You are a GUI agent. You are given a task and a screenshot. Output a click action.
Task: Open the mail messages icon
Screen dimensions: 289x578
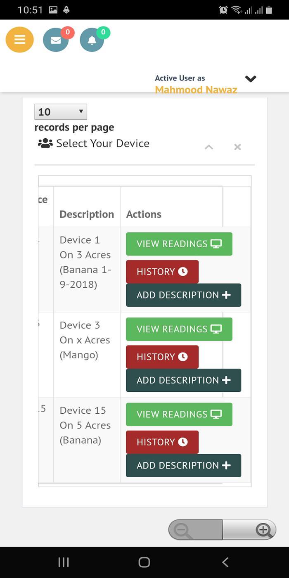[56, 40]
